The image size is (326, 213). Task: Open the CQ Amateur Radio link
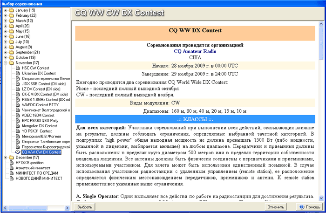(x=195, y=51)
